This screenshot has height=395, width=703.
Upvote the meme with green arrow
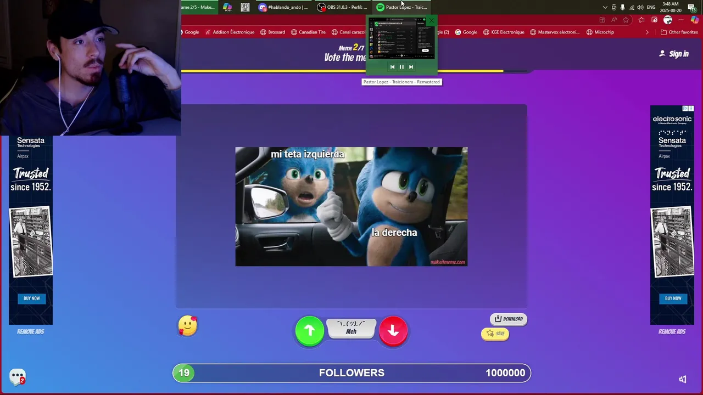coord(310,330)
